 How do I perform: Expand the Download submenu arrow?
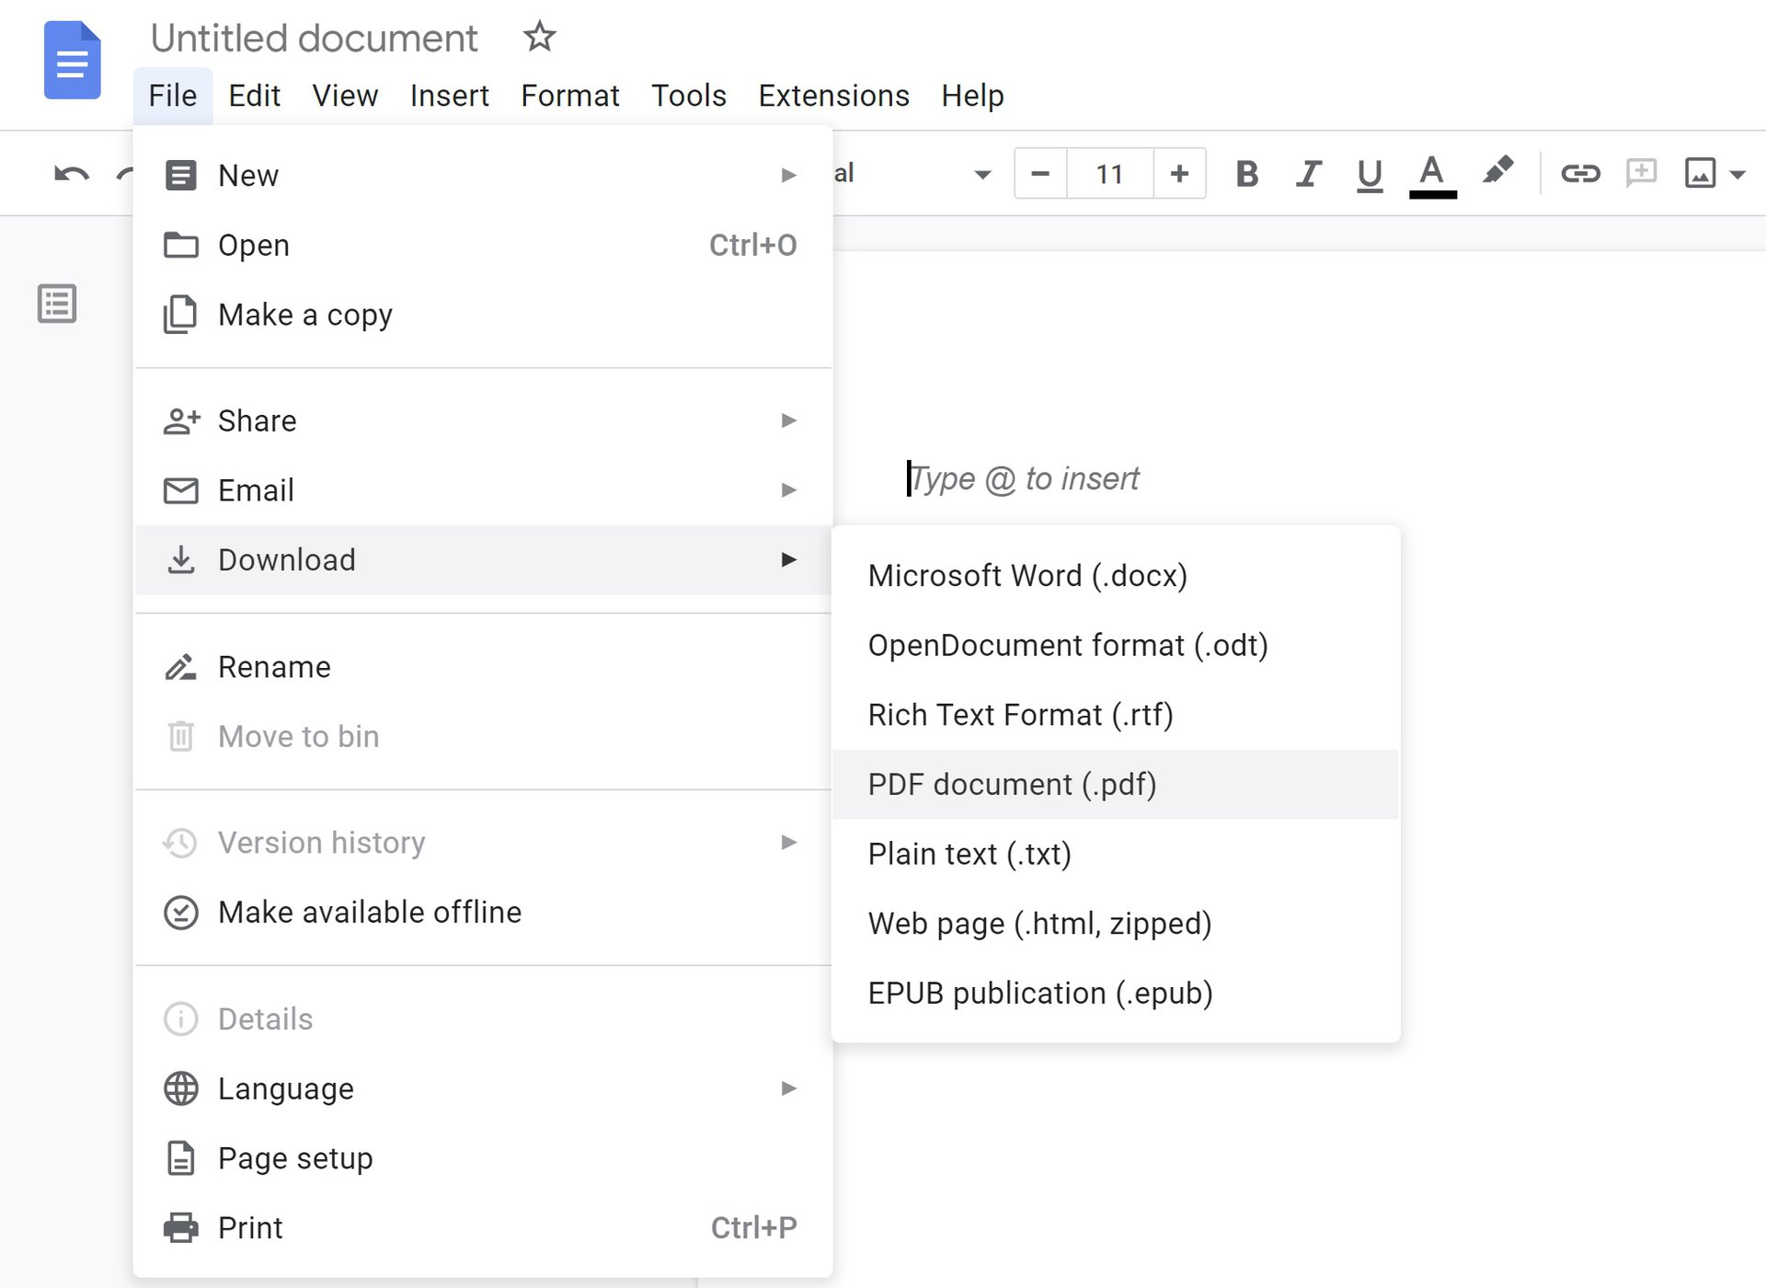point(788,559)
